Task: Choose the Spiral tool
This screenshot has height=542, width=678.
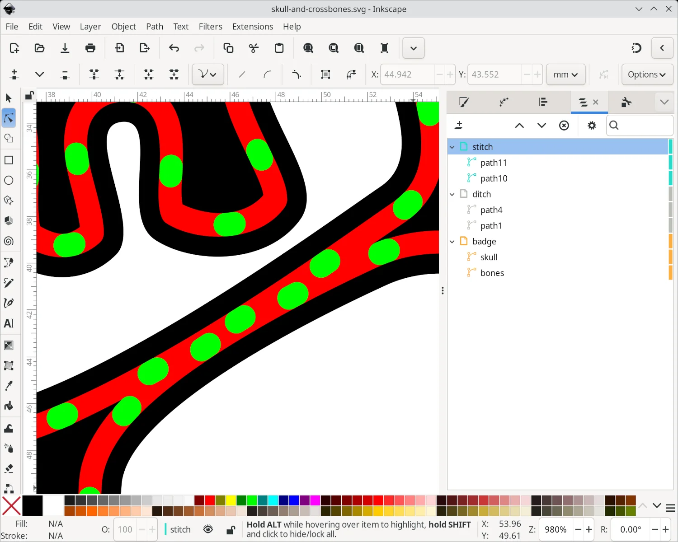Action: 9,241
